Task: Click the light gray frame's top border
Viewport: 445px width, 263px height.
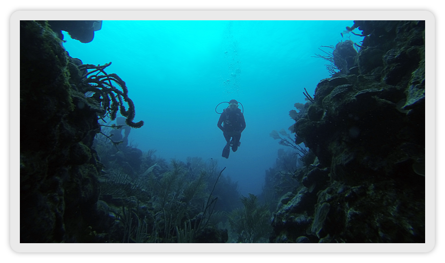Action: click(x=222, y=15)
